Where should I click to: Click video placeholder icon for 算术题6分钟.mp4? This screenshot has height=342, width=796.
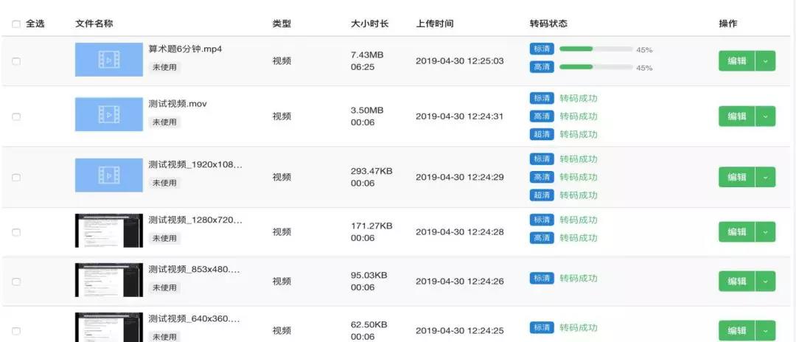coord(109,60)
